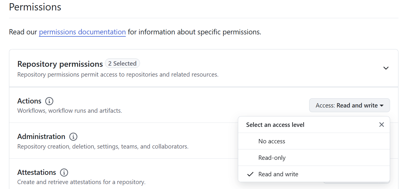Click the Administration permission title
Image resolution: width=408 pixels, height=189 pixels.
point(41,137)
